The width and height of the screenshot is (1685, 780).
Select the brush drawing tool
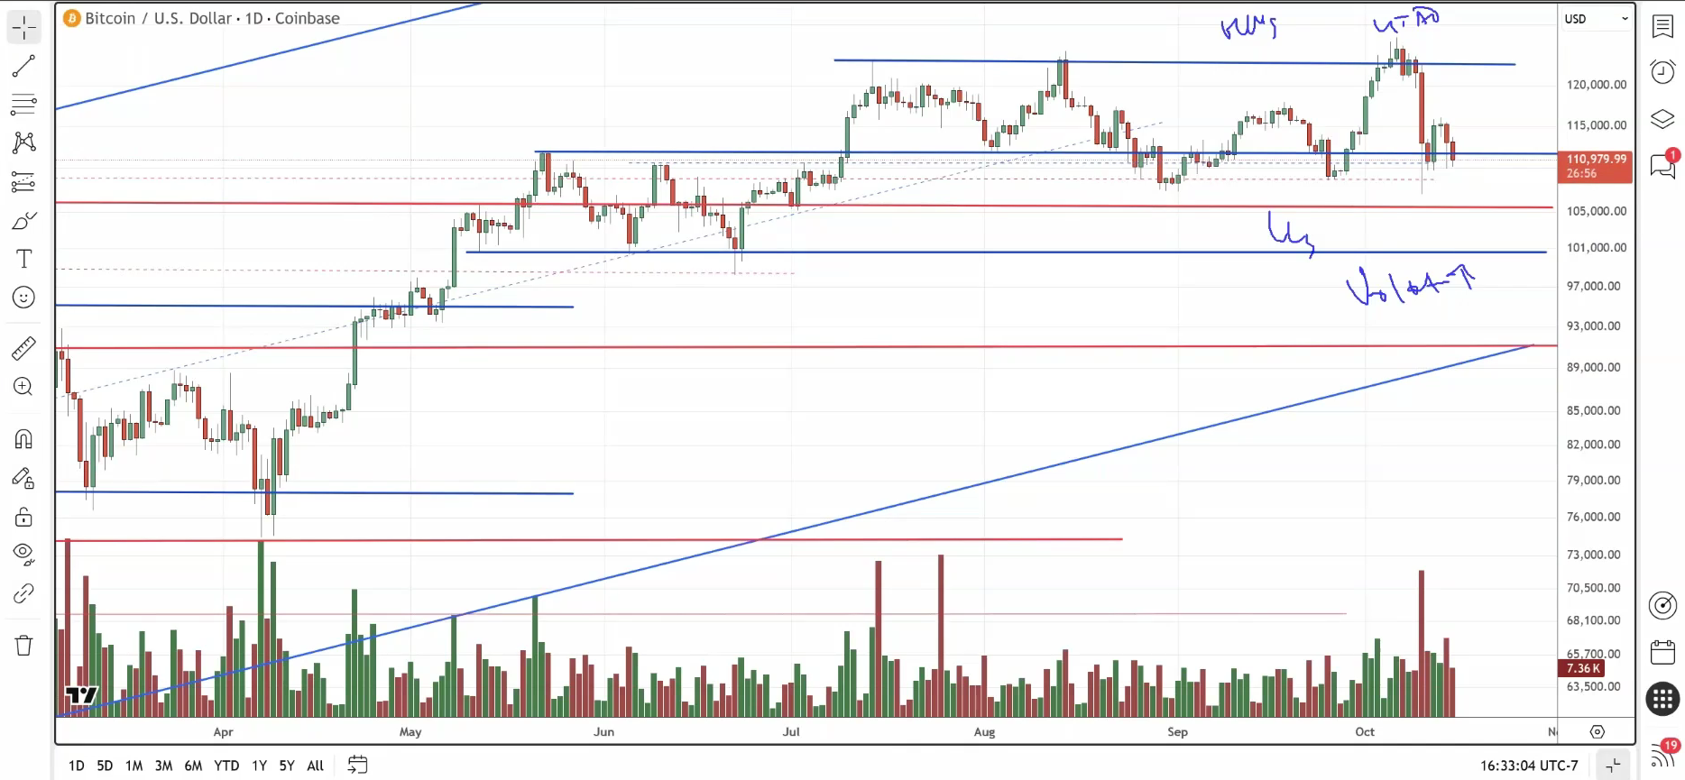[x=23, y=221]
